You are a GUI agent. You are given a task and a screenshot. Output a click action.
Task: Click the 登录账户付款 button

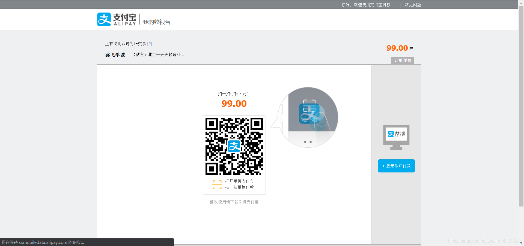tap(396, 166)
